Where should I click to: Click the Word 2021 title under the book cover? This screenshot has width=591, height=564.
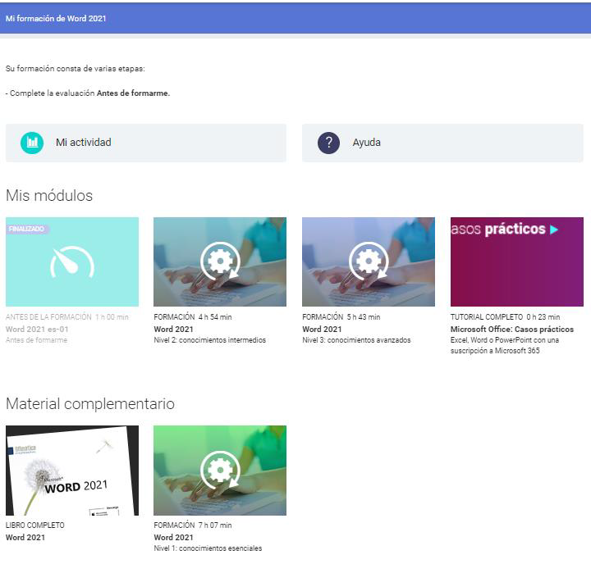click(25, 537)
